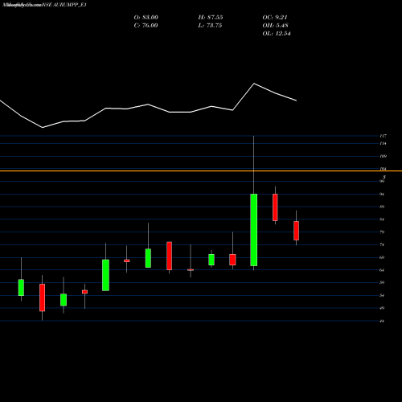Click the high value H: 87.55
This screenshot has height=402, width=402.
coord(211,18)
